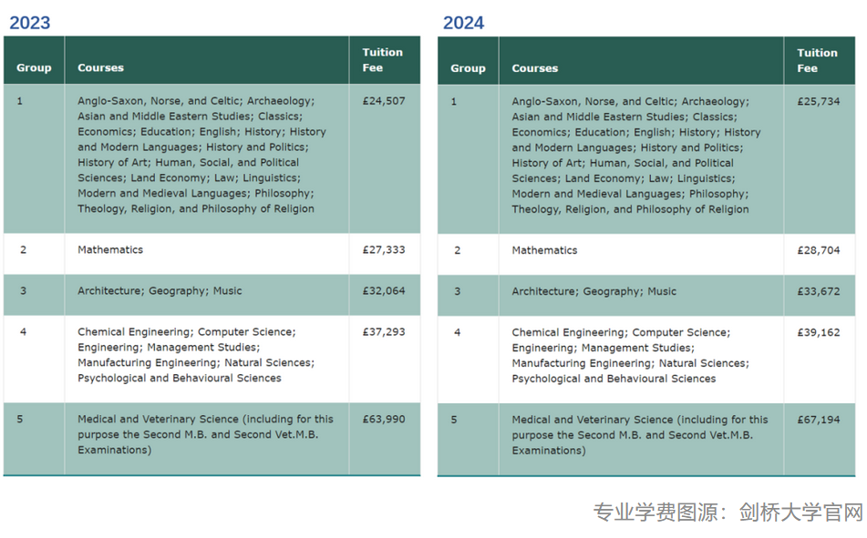Viewport: 867px width, 538px height.
Task: Click the Group column header in the 2024 table
Action: point(468,68)
